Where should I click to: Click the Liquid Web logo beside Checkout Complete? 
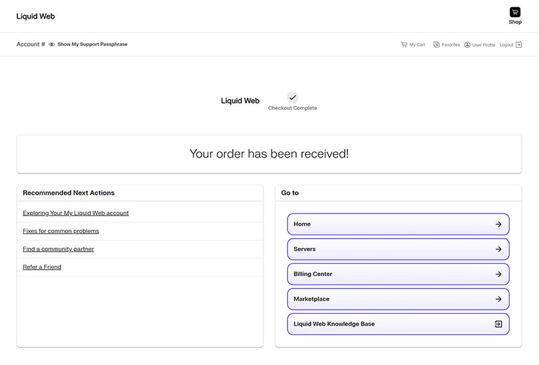point(240,100)
